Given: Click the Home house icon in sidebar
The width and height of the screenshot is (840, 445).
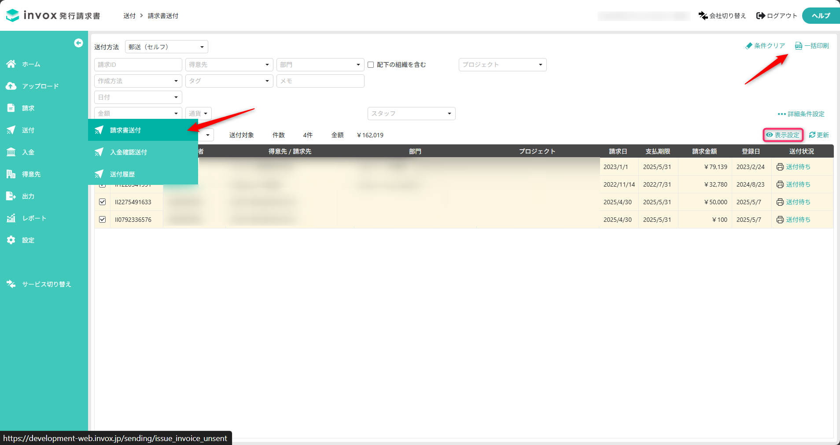Looking at the screenshot, I should pos(11,64).
